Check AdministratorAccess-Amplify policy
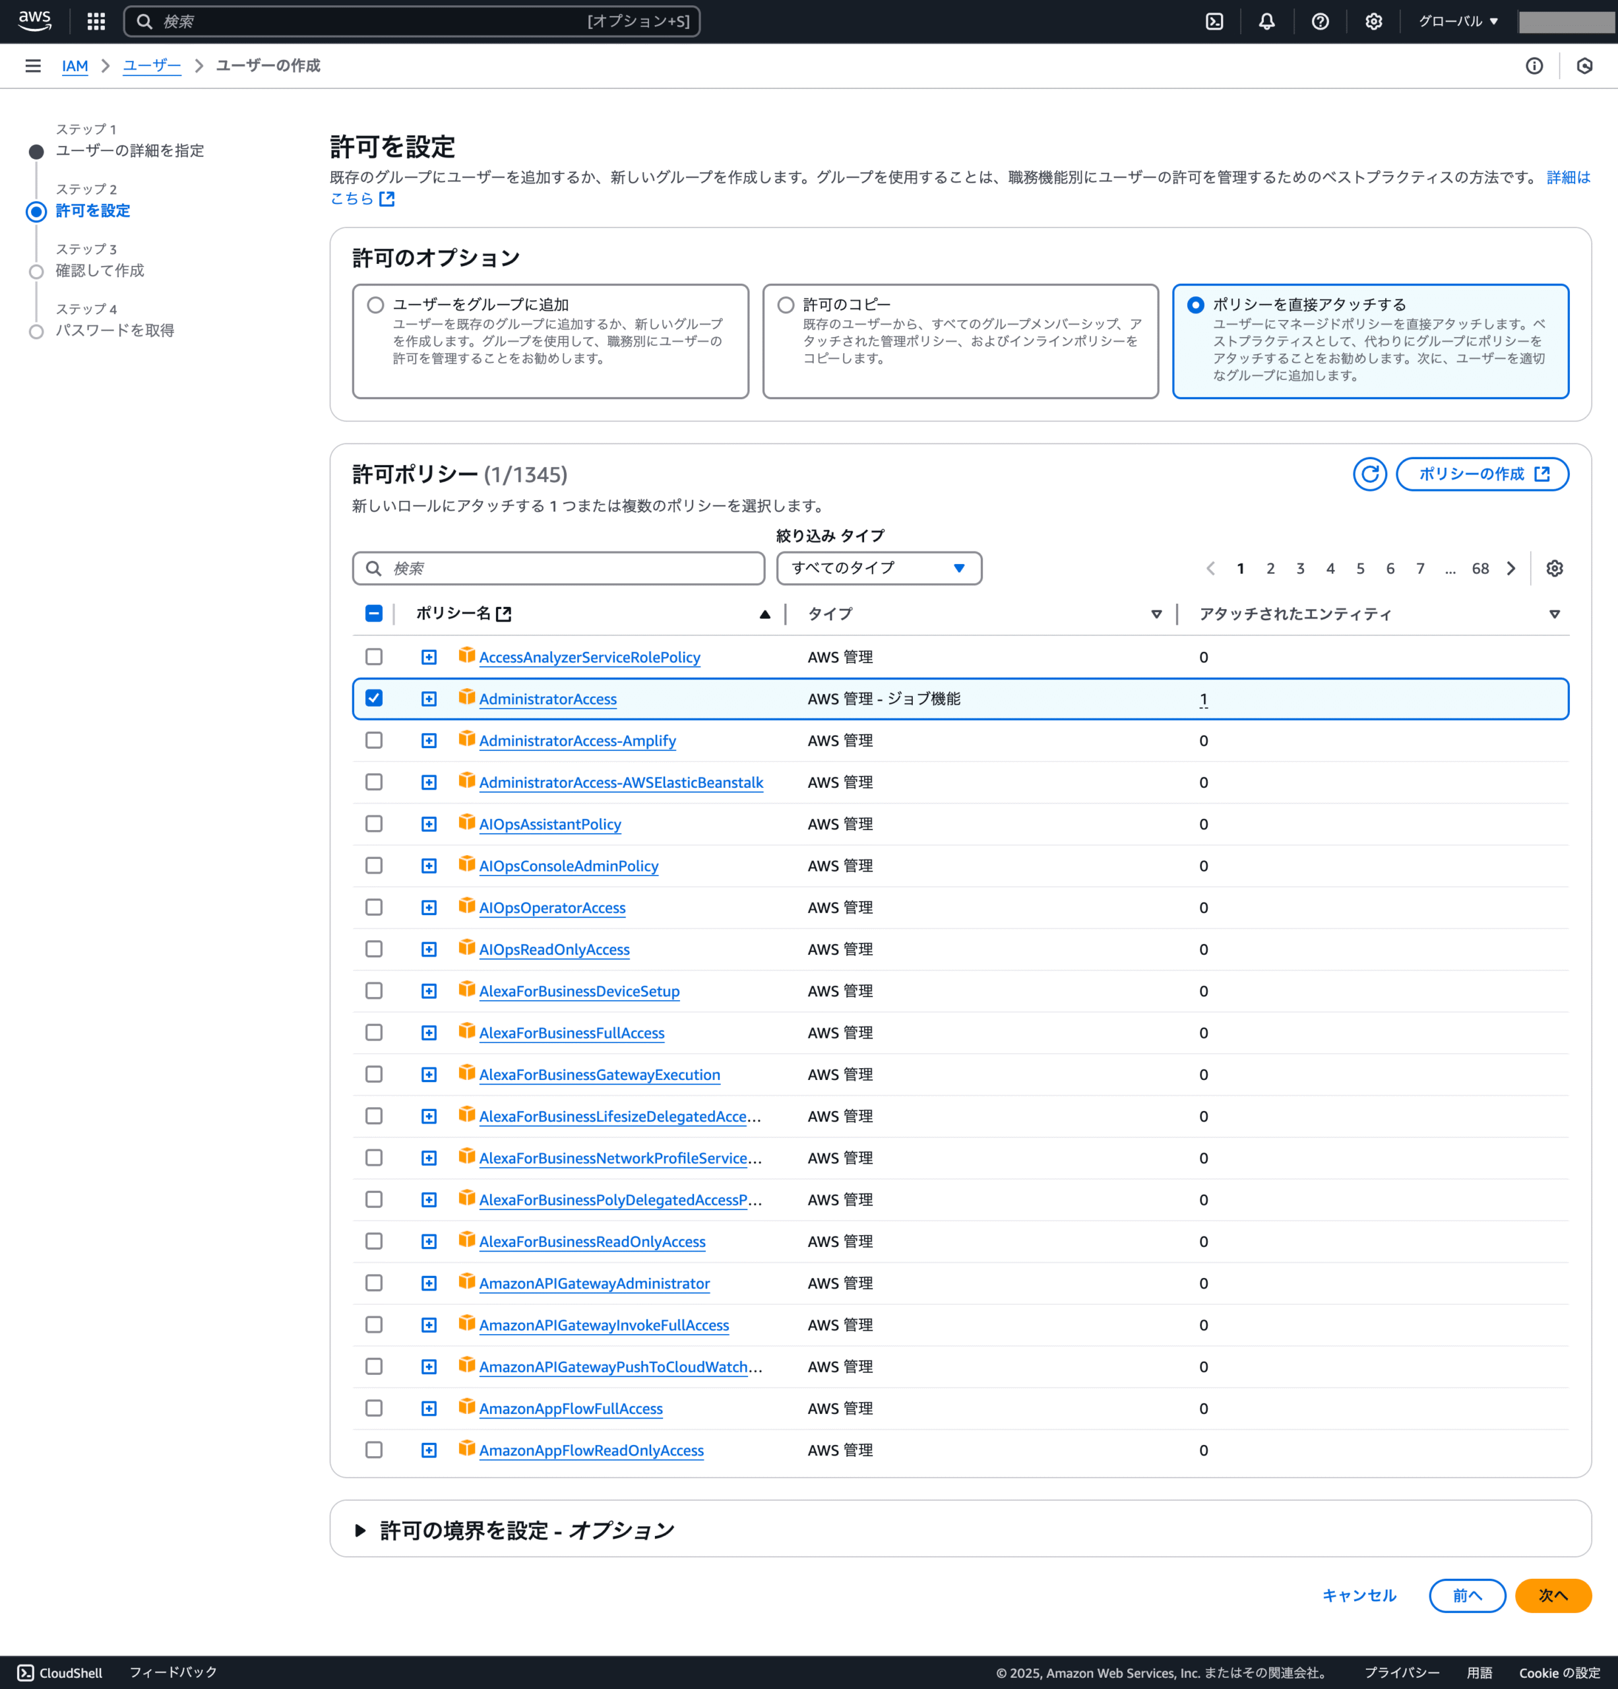The image size is (1618, 1689). [374, 740]
